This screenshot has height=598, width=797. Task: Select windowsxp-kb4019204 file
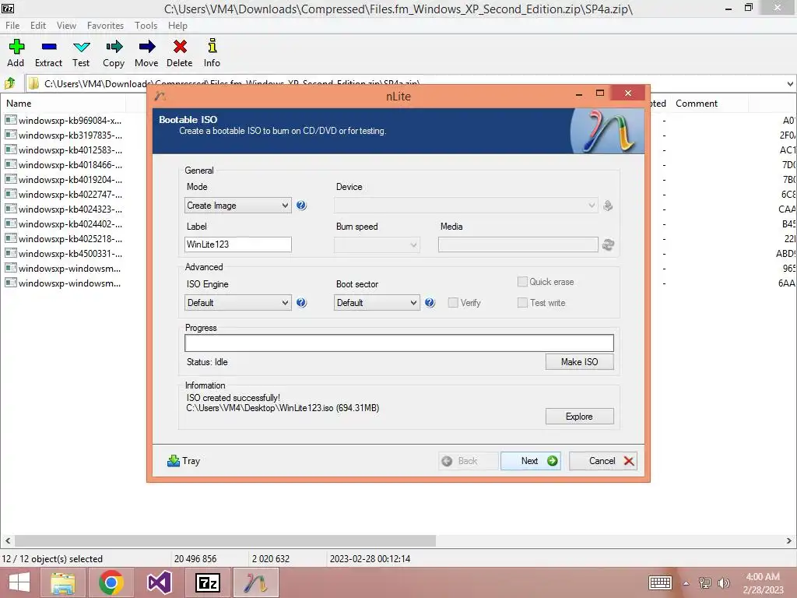(x=64, y=180)
